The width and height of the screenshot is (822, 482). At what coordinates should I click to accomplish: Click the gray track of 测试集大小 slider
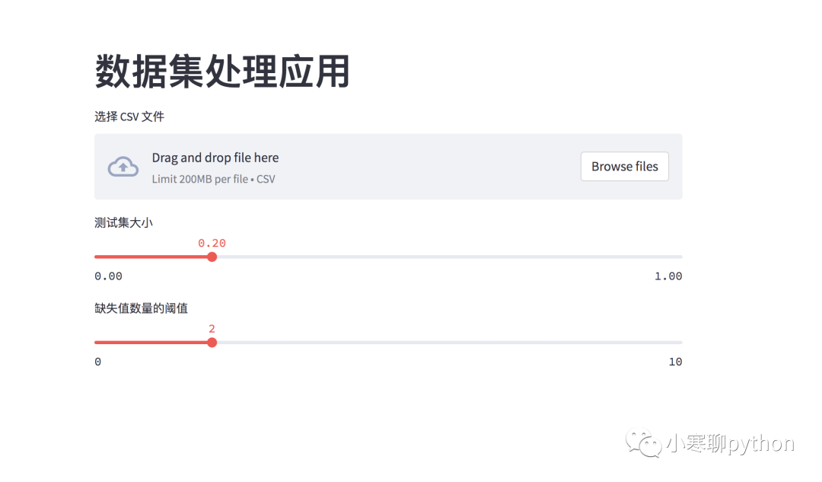pyautogui.click(x=448, y=257)
